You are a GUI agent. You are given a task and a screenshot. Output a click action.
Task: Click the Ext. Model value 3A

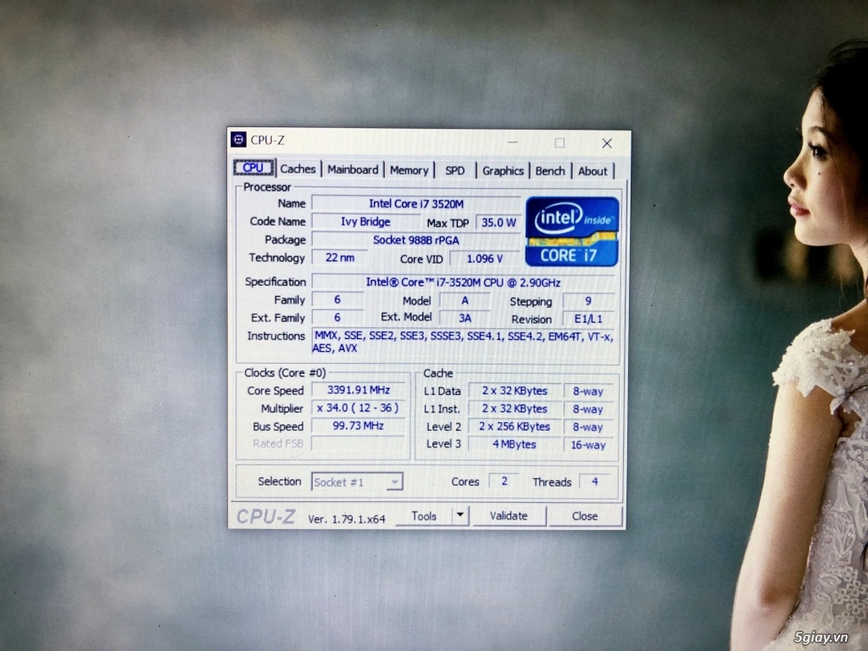465,318
